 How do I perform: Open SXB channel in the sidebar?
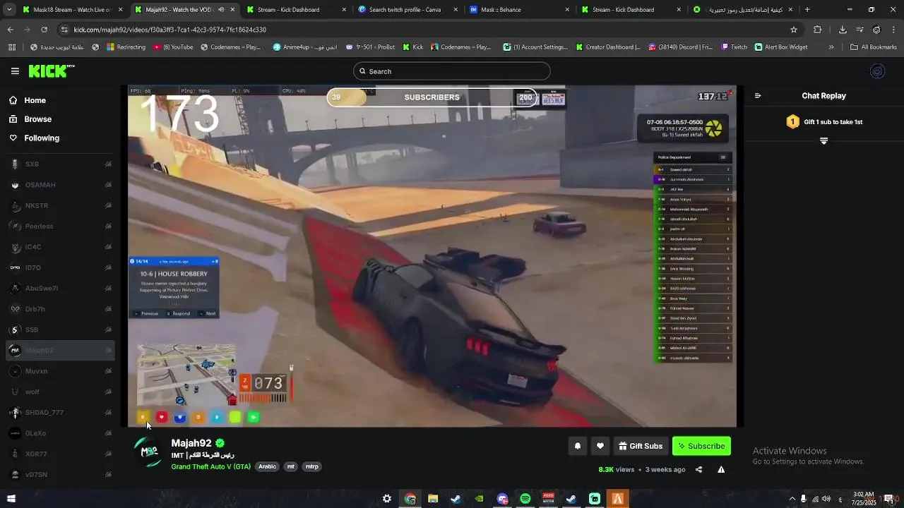pos(60,164)
